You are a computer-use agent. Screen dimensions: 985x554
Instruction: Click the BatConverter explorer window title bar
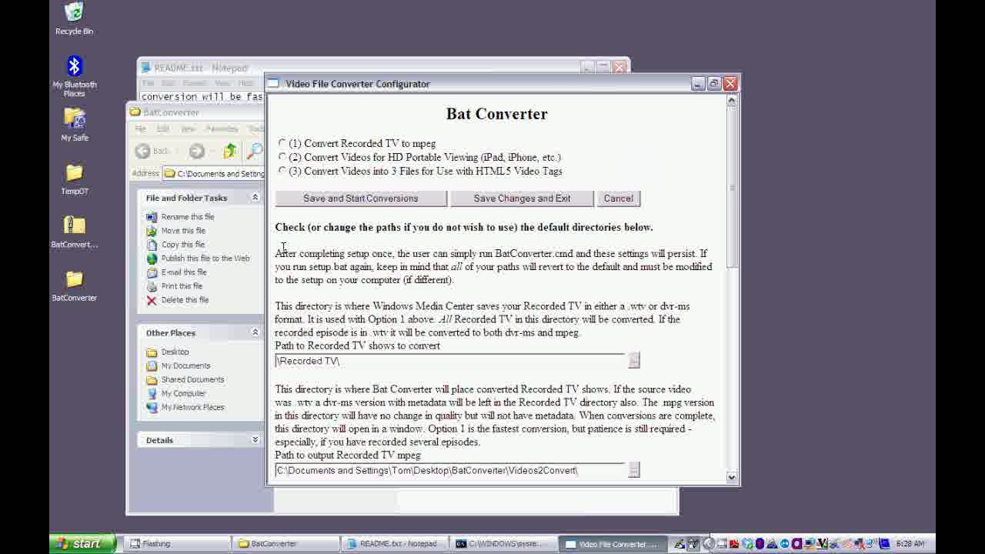tap(196, 112)
